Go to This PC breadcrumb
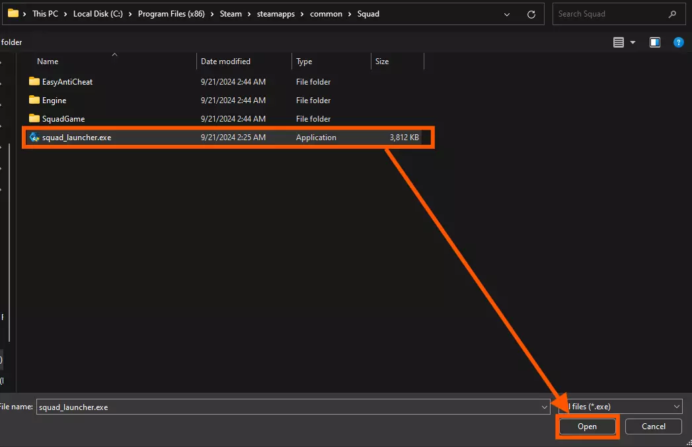 (45, 14)
